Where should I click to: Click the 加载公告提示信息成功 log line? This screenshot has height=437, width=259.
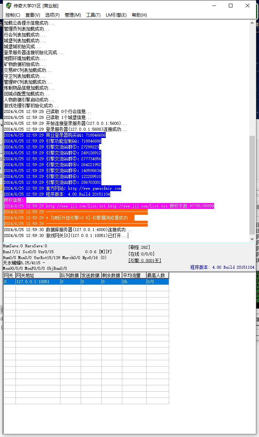pos(29,23)
